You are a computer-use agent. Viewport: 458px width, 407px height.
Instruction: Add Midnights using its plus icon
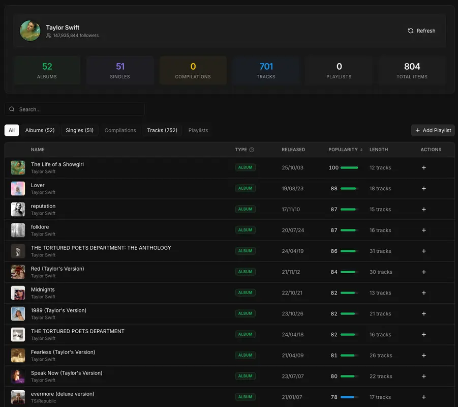(424, 293)
